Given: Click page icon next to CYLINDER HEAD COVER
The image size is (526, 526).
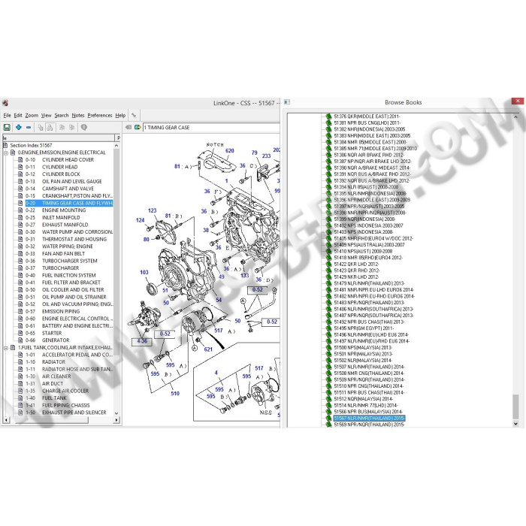Looking at the screenshot, I should coord(20,159).
